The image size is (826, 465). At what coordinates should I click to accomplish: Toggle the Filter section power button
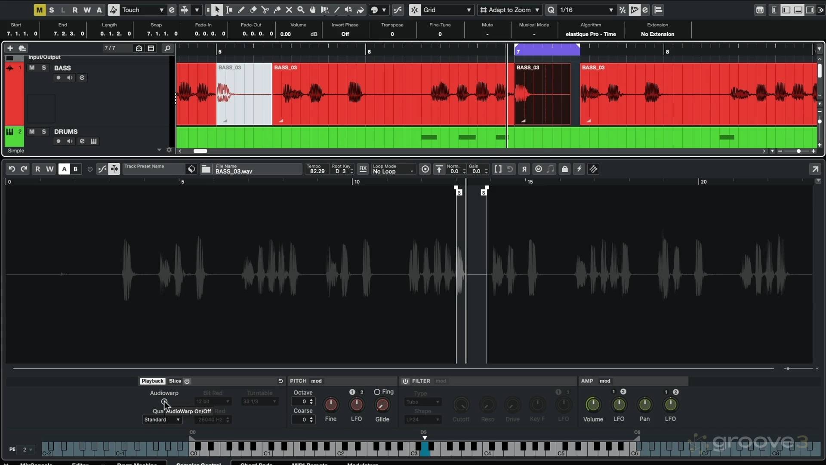(x=405, y=381)
